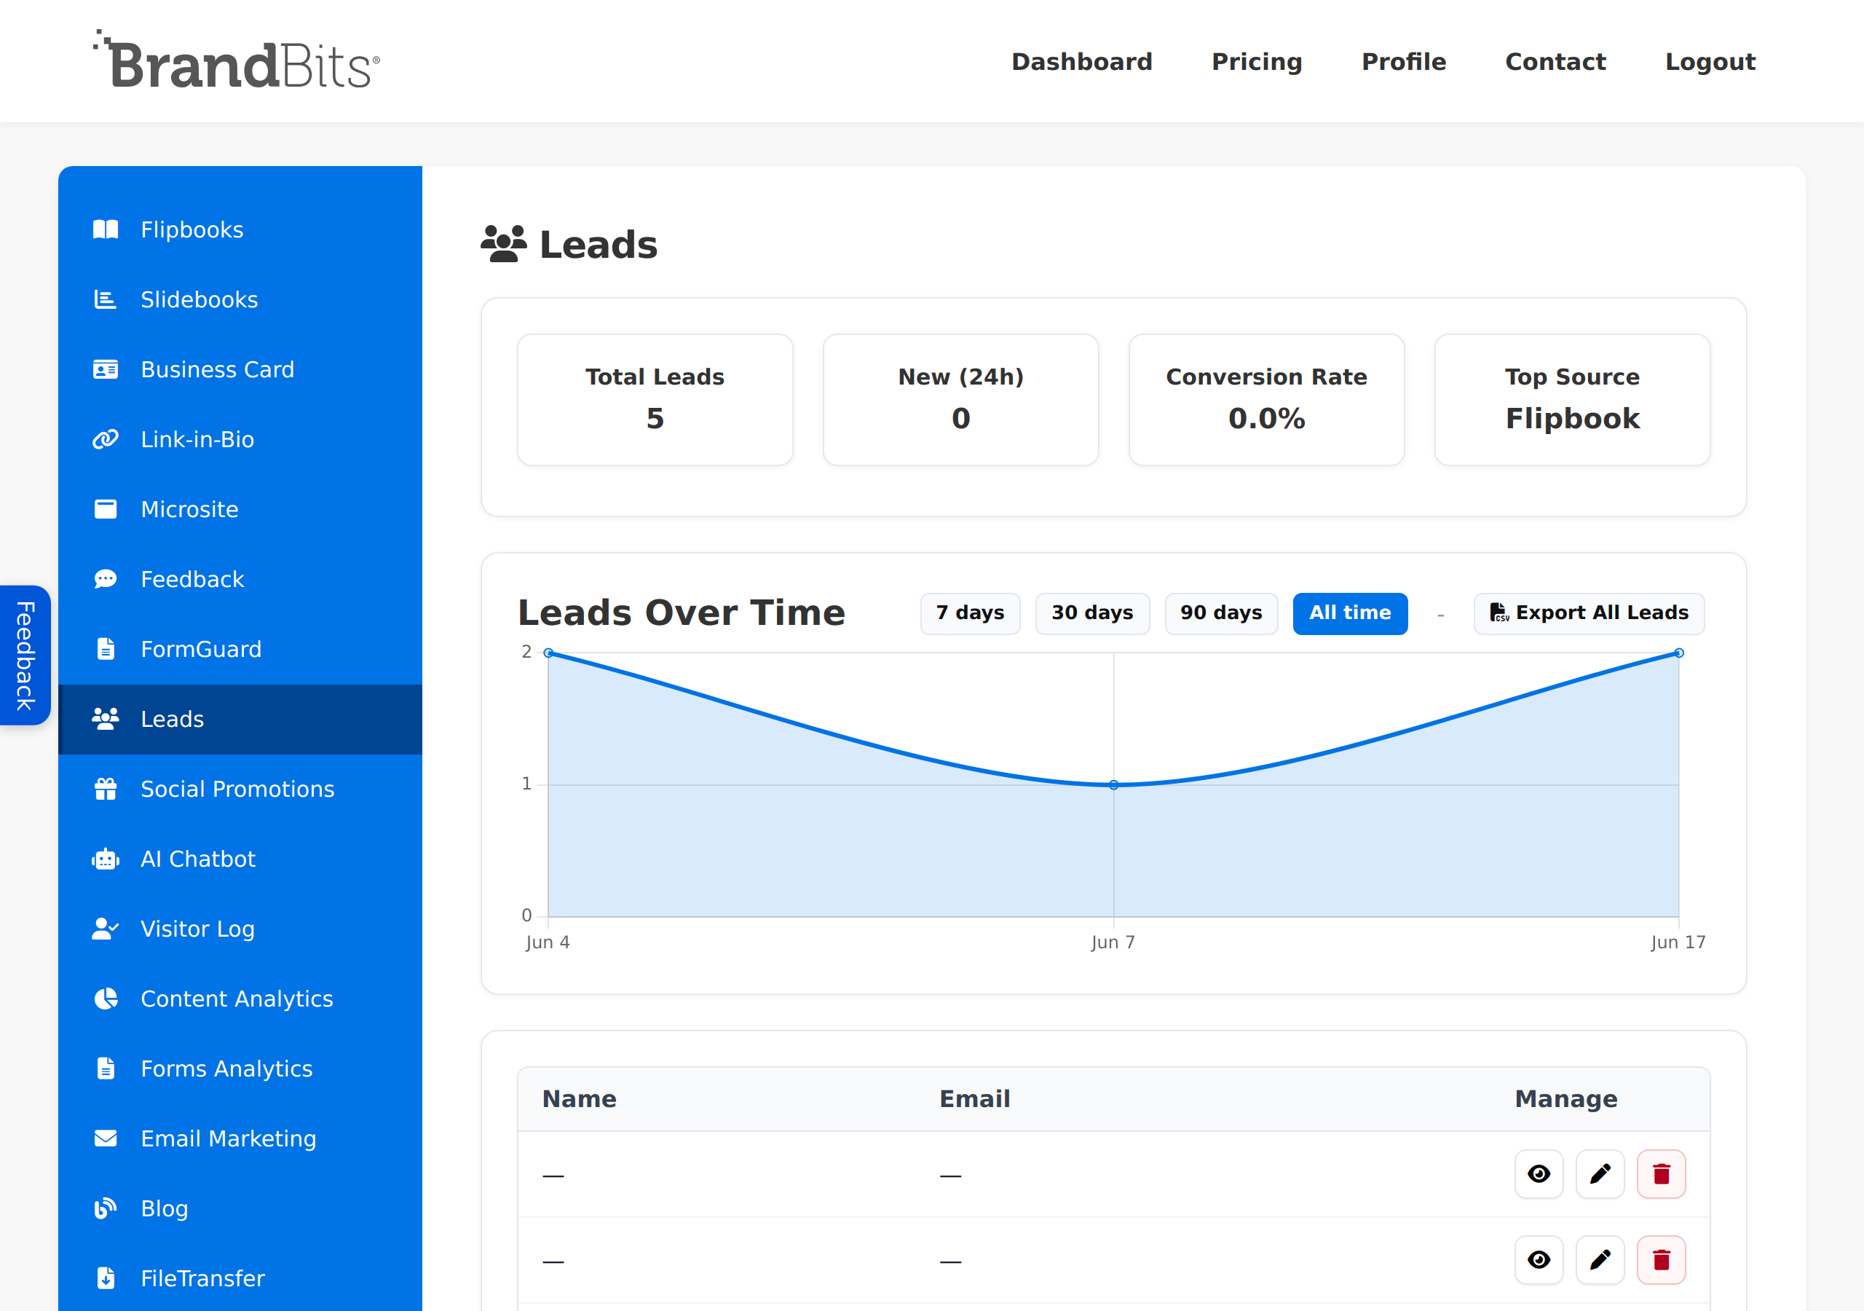
Task: Click the Email Marketing envelope icon
Action: [106, 1139]
